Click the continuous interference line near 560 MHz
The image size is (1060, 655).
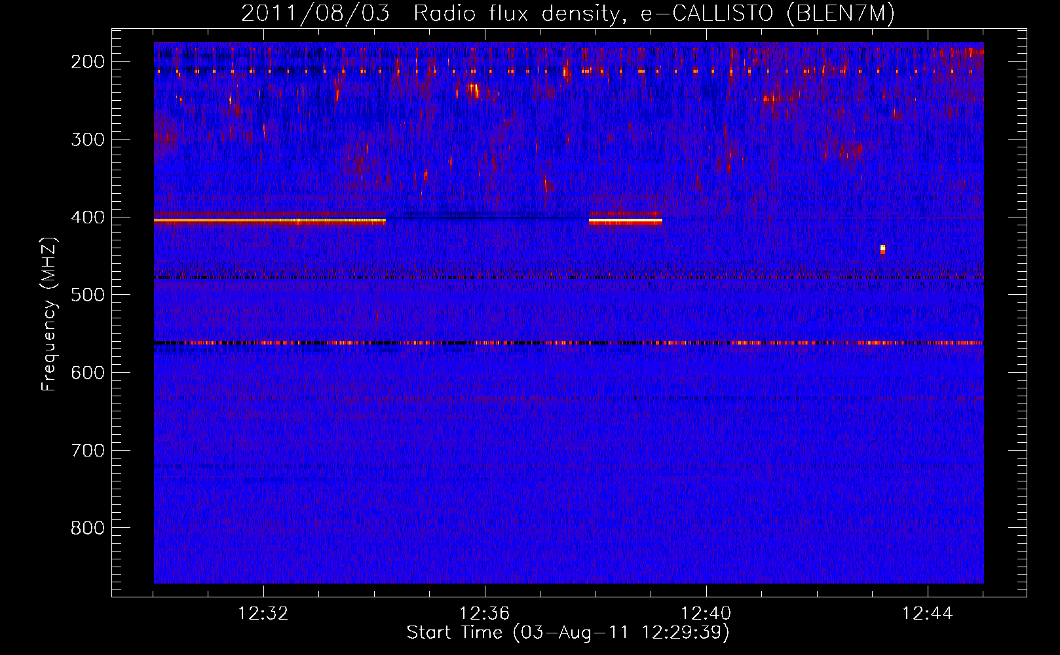click(x=569, y=343)
